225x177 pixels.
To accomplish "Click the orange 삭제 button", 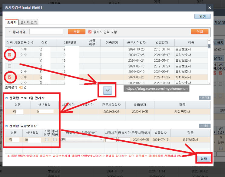I will (x=200, y=31).
